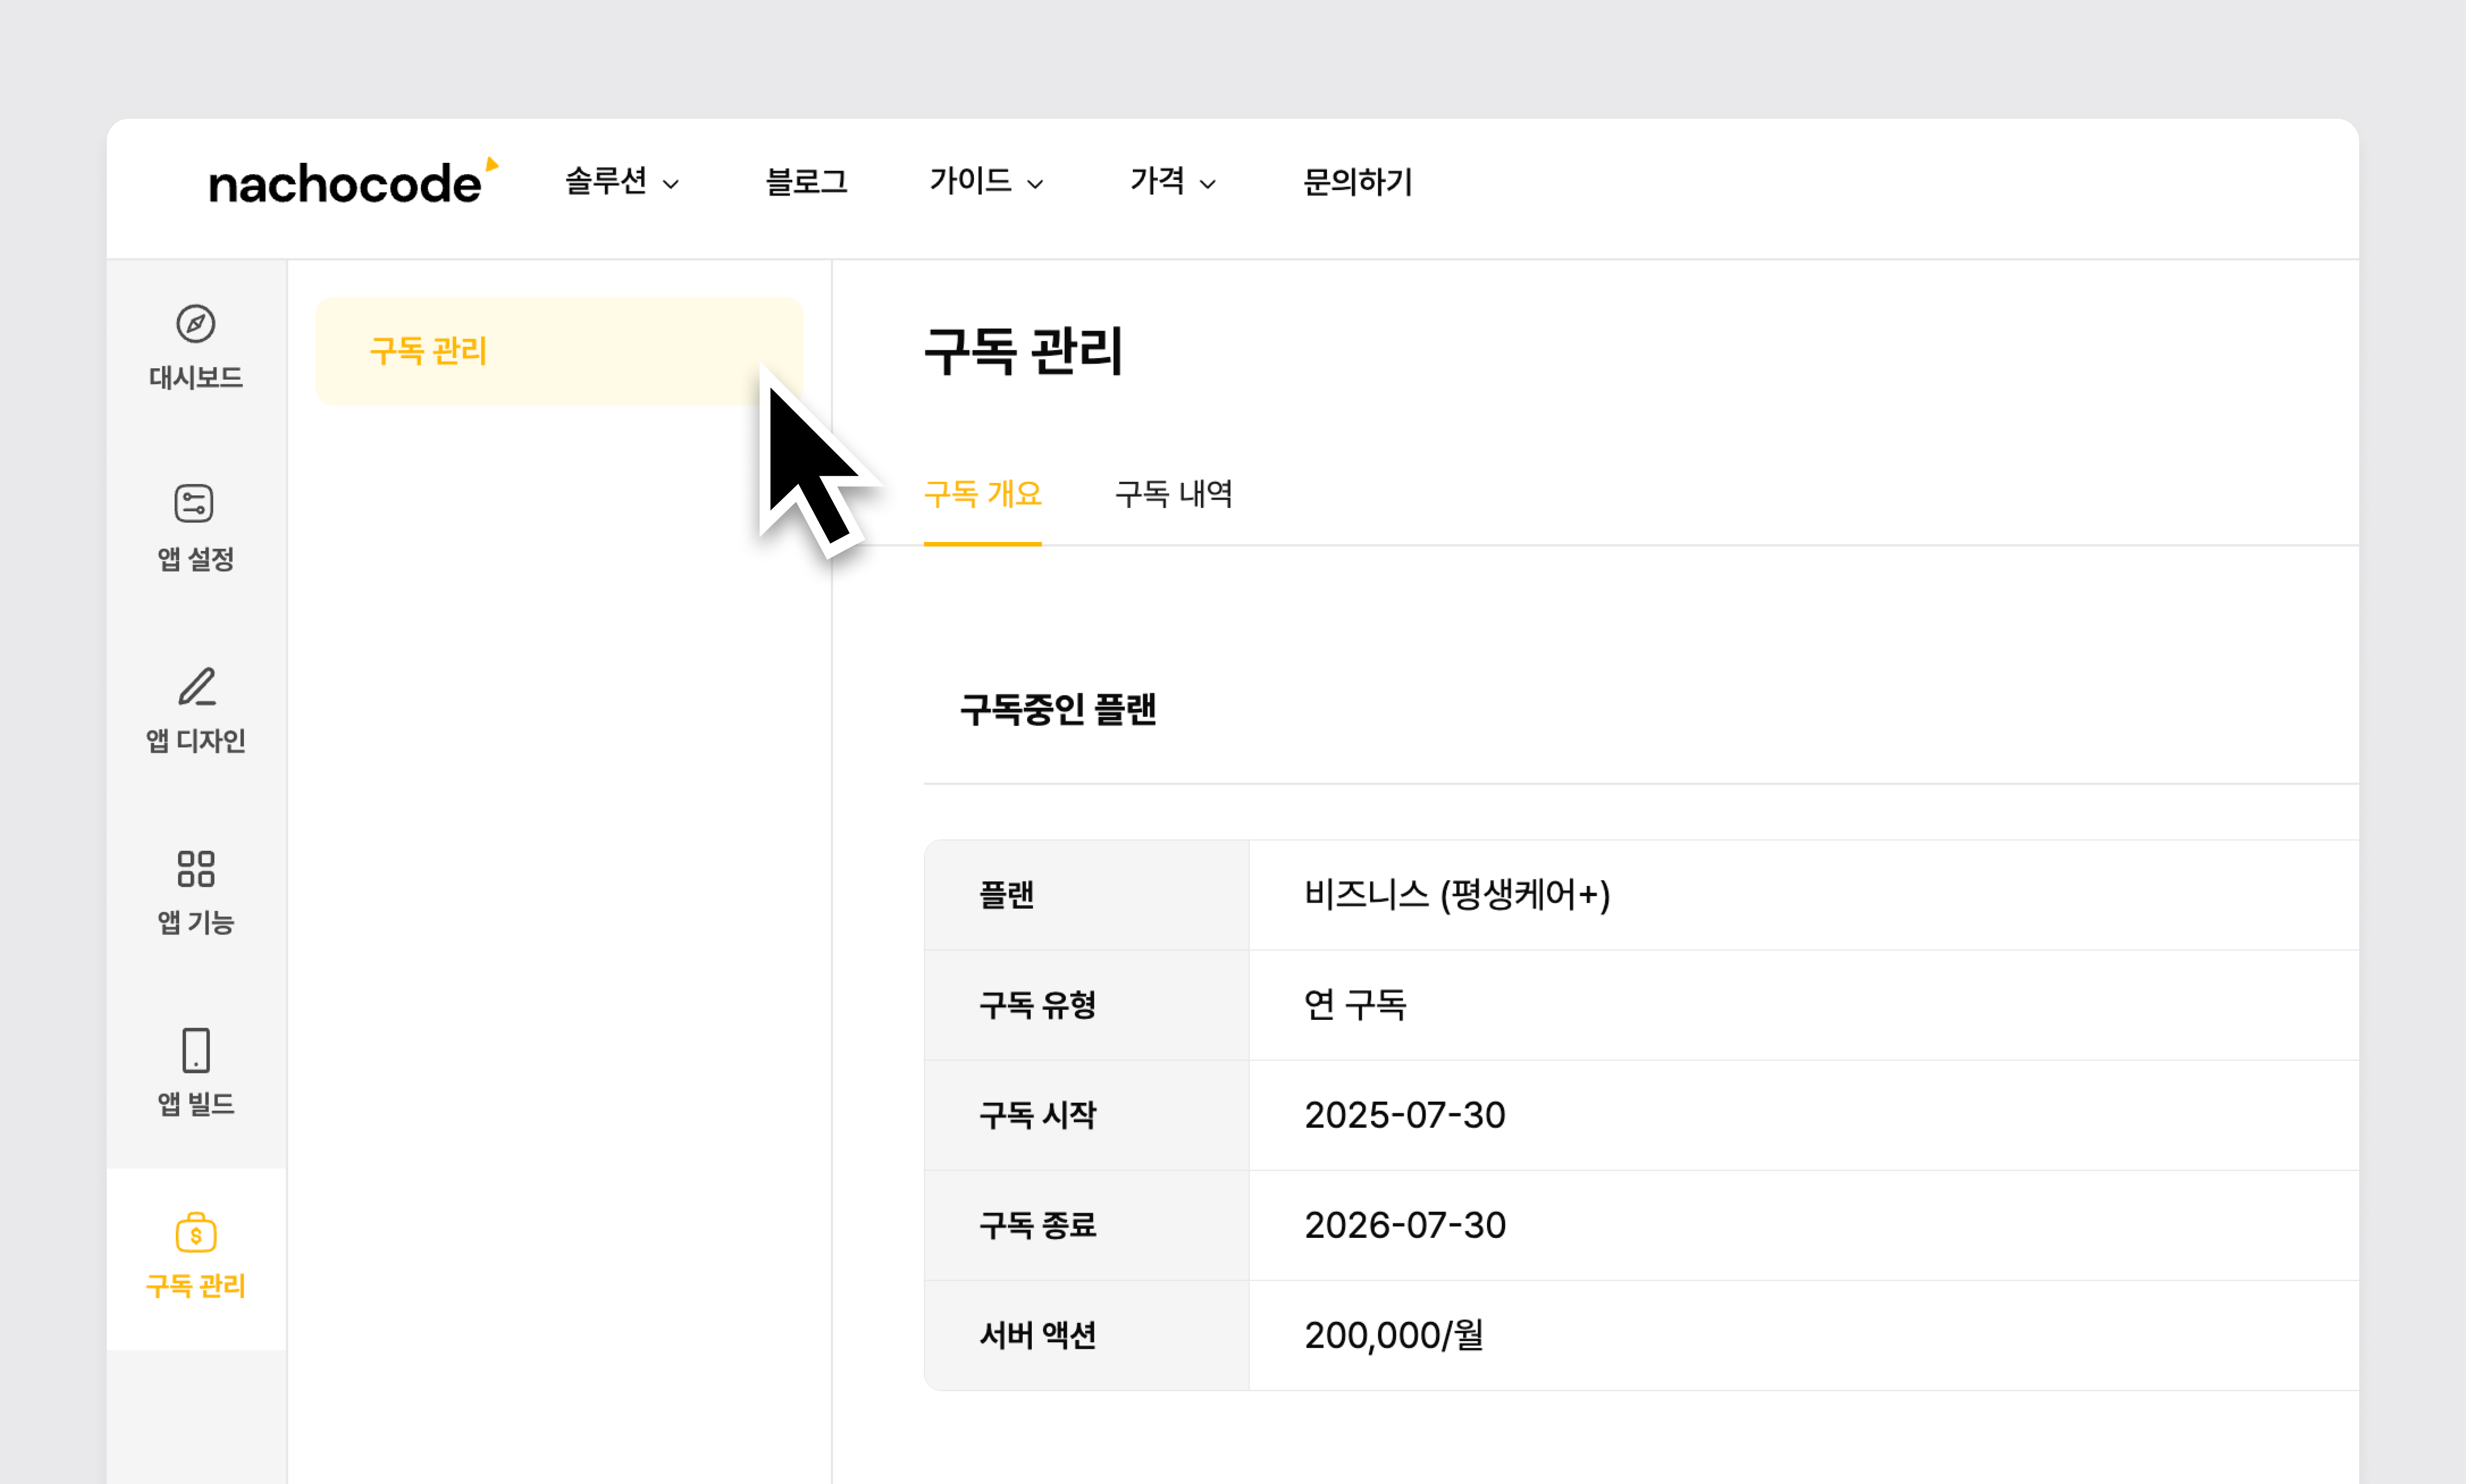This screenshot has height=1484, width=2466.
Task: Click the 앱 설정 sidebar label
Action: [x=196, y=559]
